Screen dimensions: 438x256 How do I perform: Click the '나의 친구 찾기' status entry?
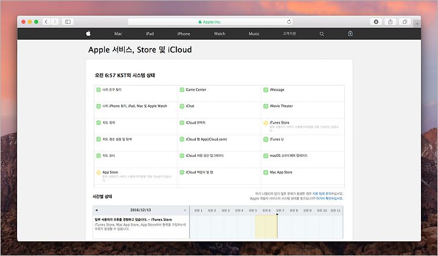(112, 89)
